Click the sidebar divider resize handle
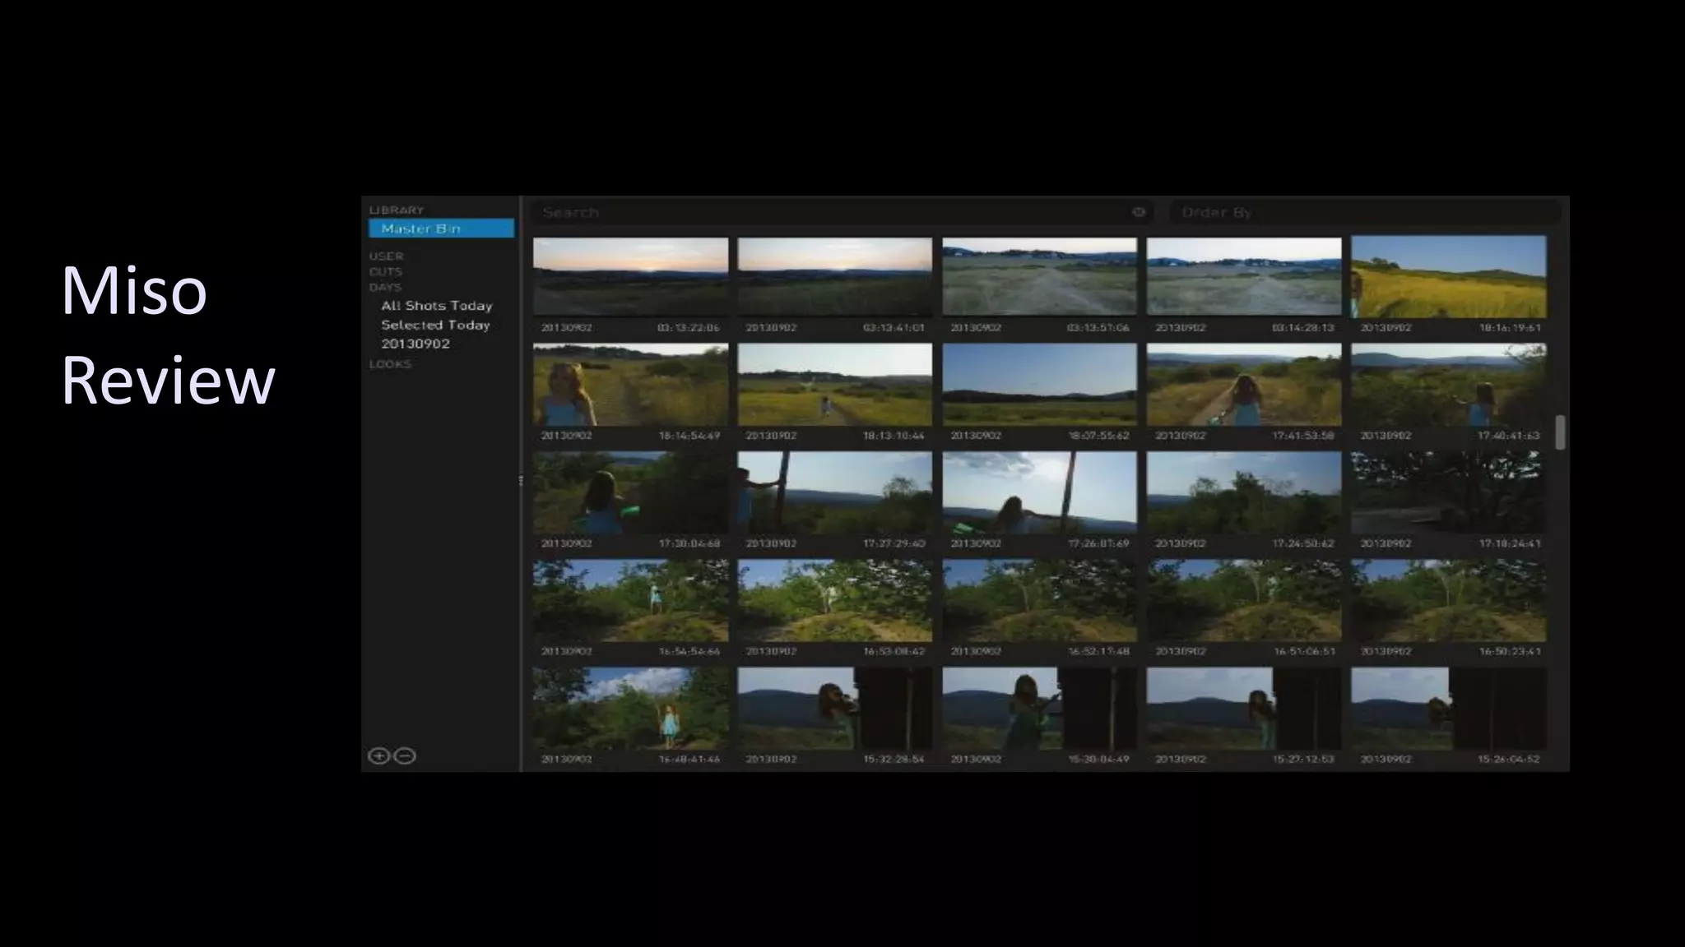The image size is (1685, 947). (x=521, y=481)
